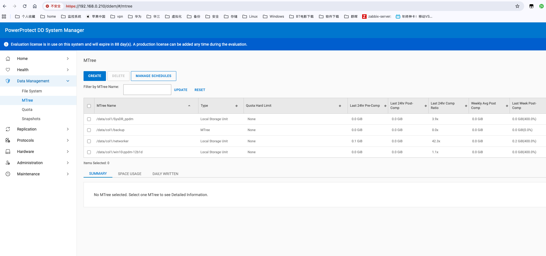Expand the Hardware menu chevron
Screen dimensions: 546x256
pyautogui.click(x=68, y=152)
